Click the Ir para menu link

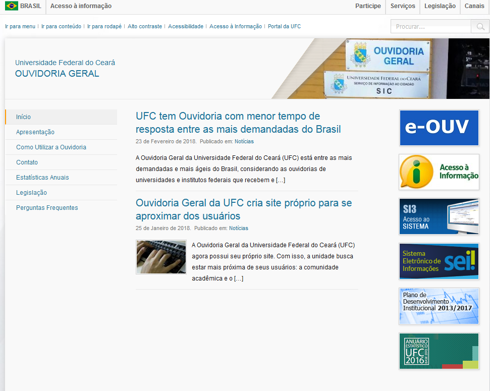pos(20,26)
